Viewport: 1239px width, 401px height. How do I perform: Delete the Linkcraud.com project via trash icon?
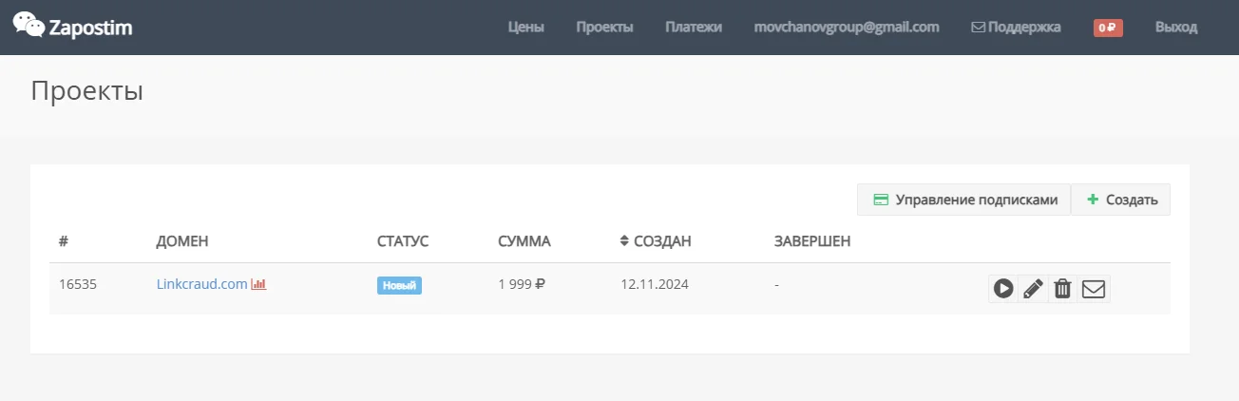[x=1063, y=288]
